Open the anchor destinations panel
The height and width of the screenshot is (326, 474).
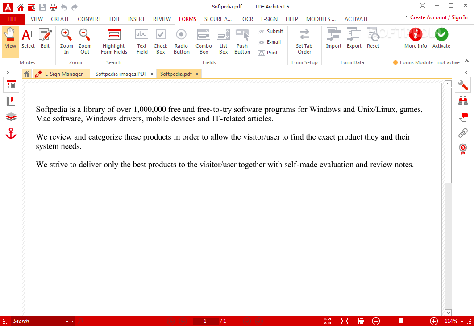tap(11, 133)
